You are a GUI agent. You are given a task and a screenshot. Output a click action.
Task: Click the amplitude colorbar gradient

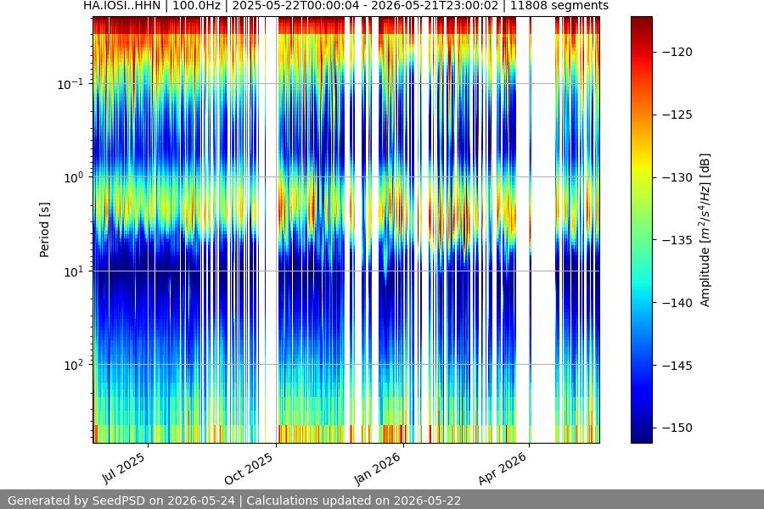[641, 230]
